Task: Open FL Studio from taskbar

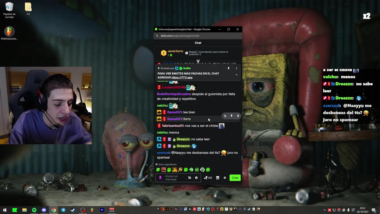Action: [92, 210]
